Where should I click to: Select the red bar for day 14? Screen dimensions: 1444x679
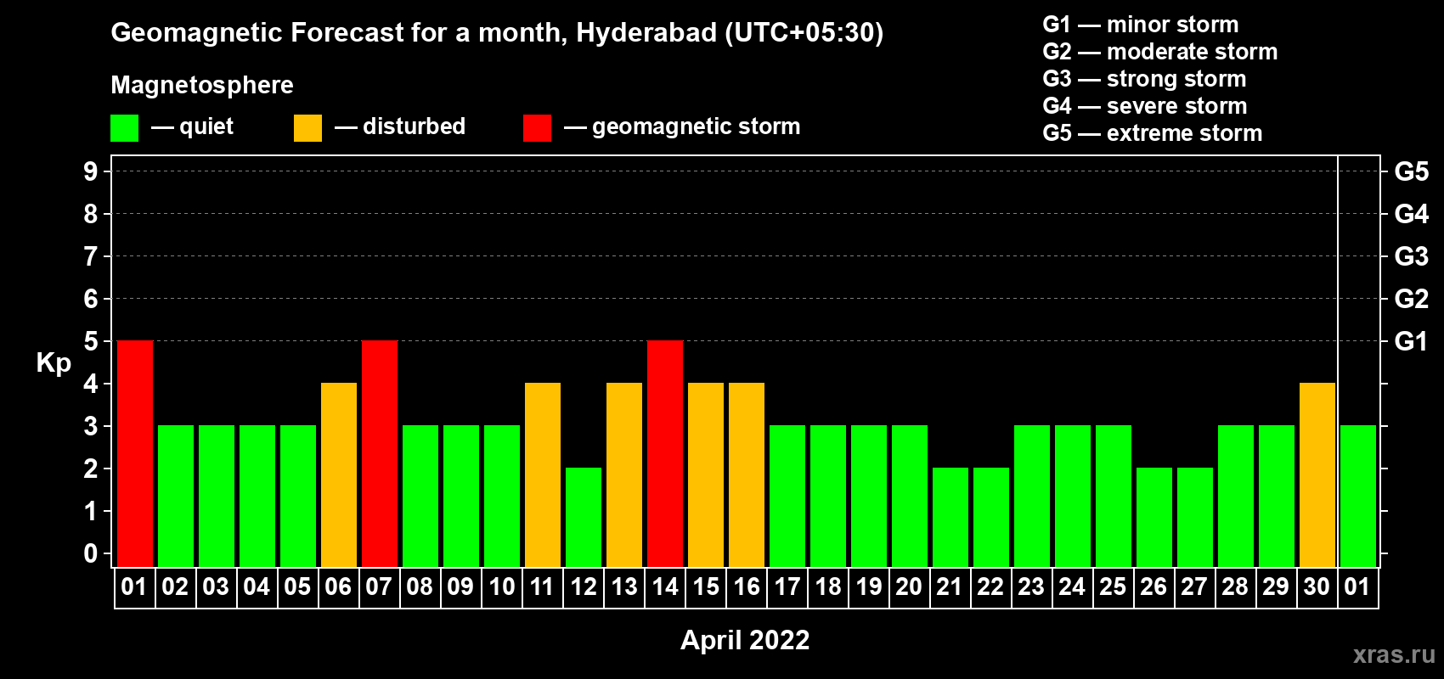click(x=665, y=453)
